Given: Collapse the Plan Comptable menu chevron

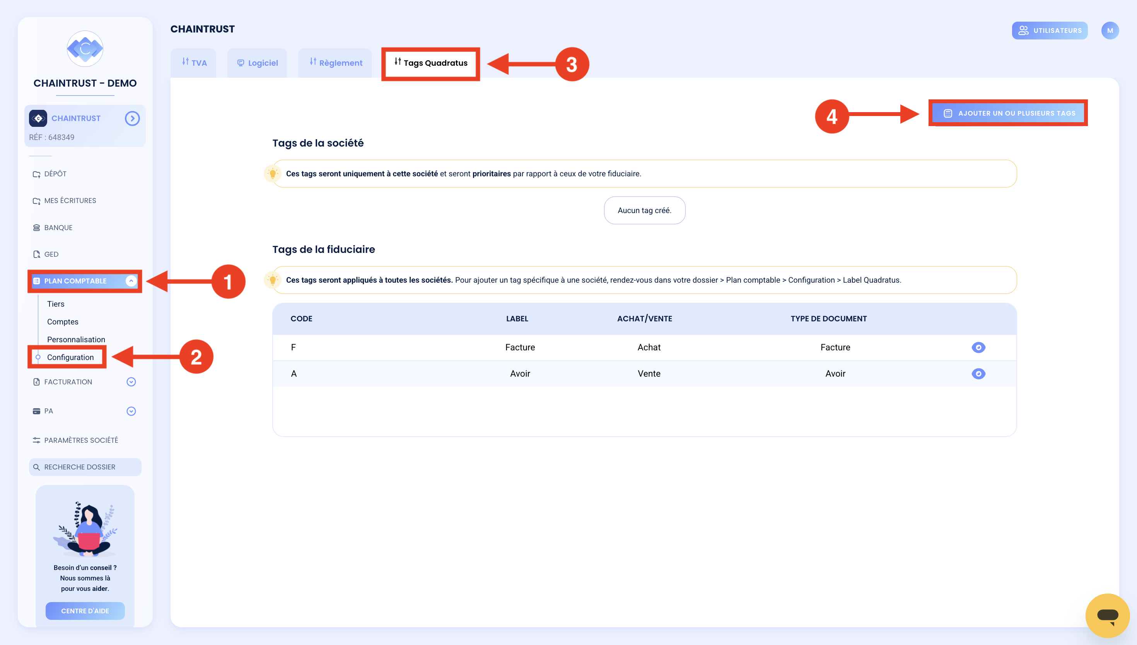Looking at the screenshot, I should [x=131, y=281].
